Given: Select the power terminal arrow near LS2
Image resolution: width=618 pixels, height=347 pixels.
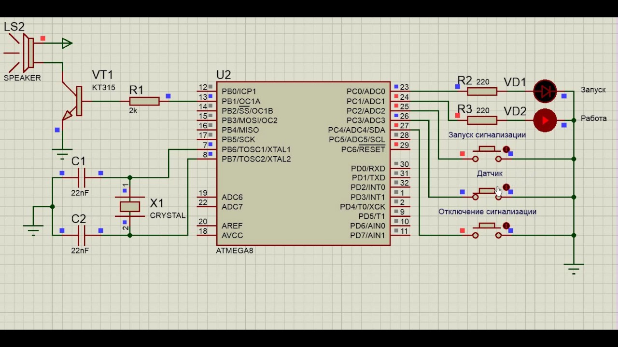Looking at the screenshot, I should pos(67,43).
